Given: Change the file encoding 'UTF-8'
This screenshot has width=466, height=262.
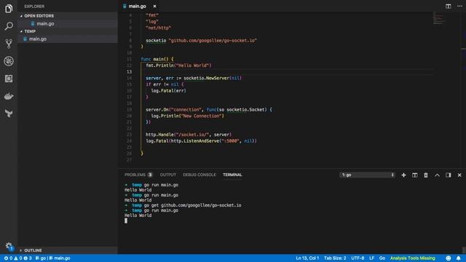Looking at the screenshot, I should 358,258.
